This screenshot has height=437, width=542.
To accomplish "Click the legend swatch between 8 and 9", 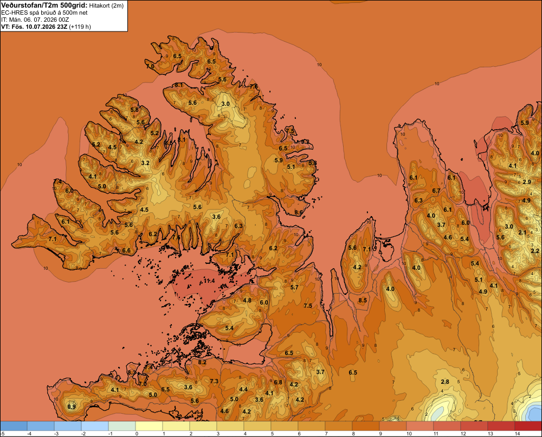I will (x=366, y=426).
